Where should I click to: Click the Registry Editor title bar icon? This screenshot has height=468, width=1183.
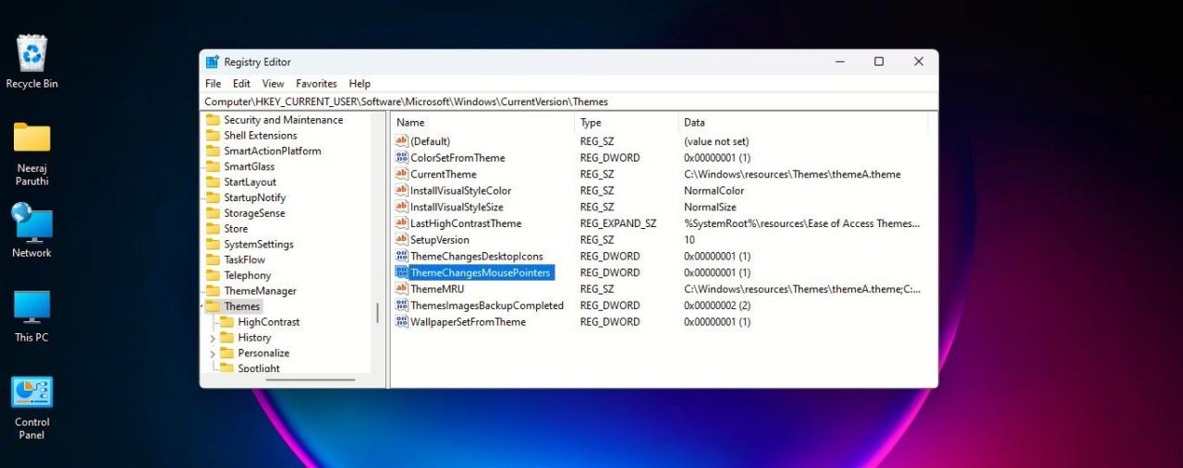pyautogui.click(x=213, y=62)
